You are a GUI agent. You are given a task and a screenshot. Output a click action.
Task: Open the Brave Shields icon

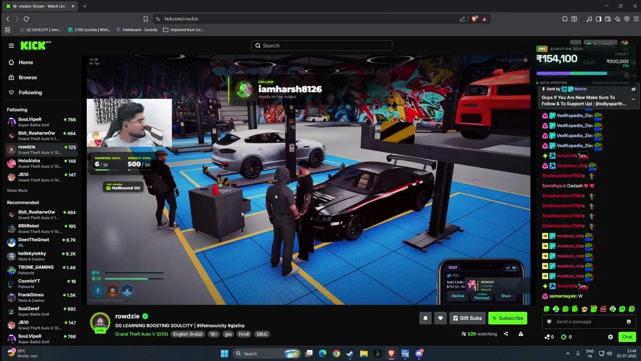474,19
